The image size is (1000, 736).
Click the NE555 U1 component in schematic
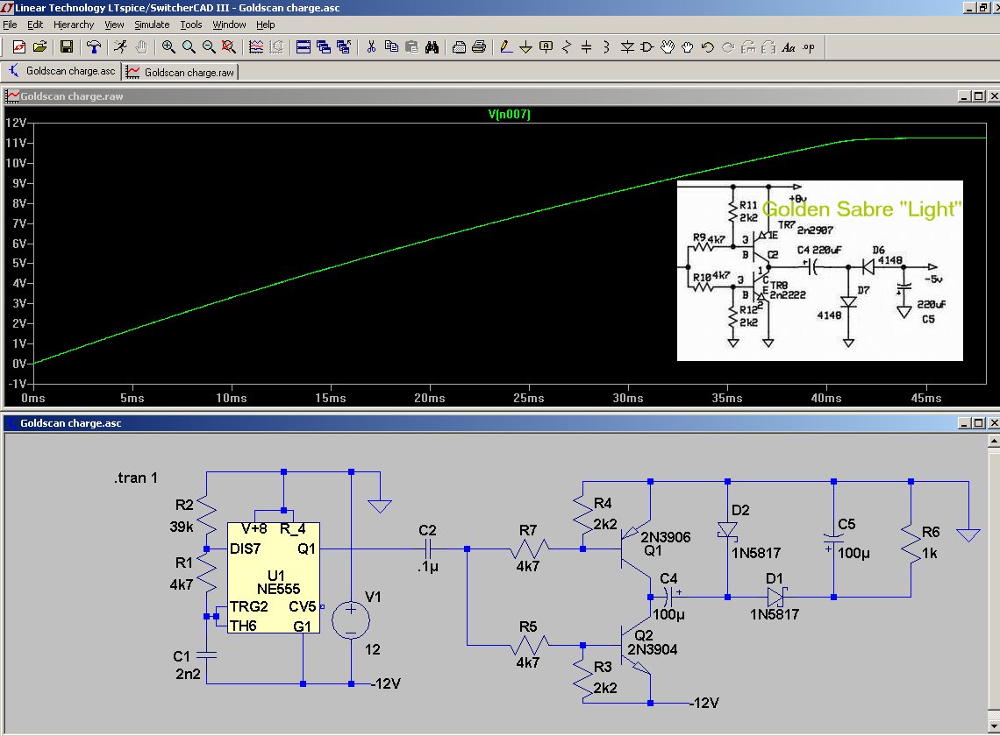click(x=274, y=577)
